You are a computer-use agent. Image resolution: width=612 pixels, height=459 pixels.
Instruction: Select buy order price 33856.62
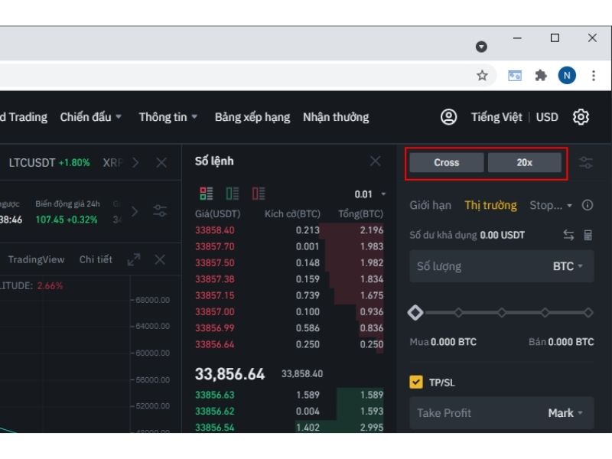coord(215,411)
